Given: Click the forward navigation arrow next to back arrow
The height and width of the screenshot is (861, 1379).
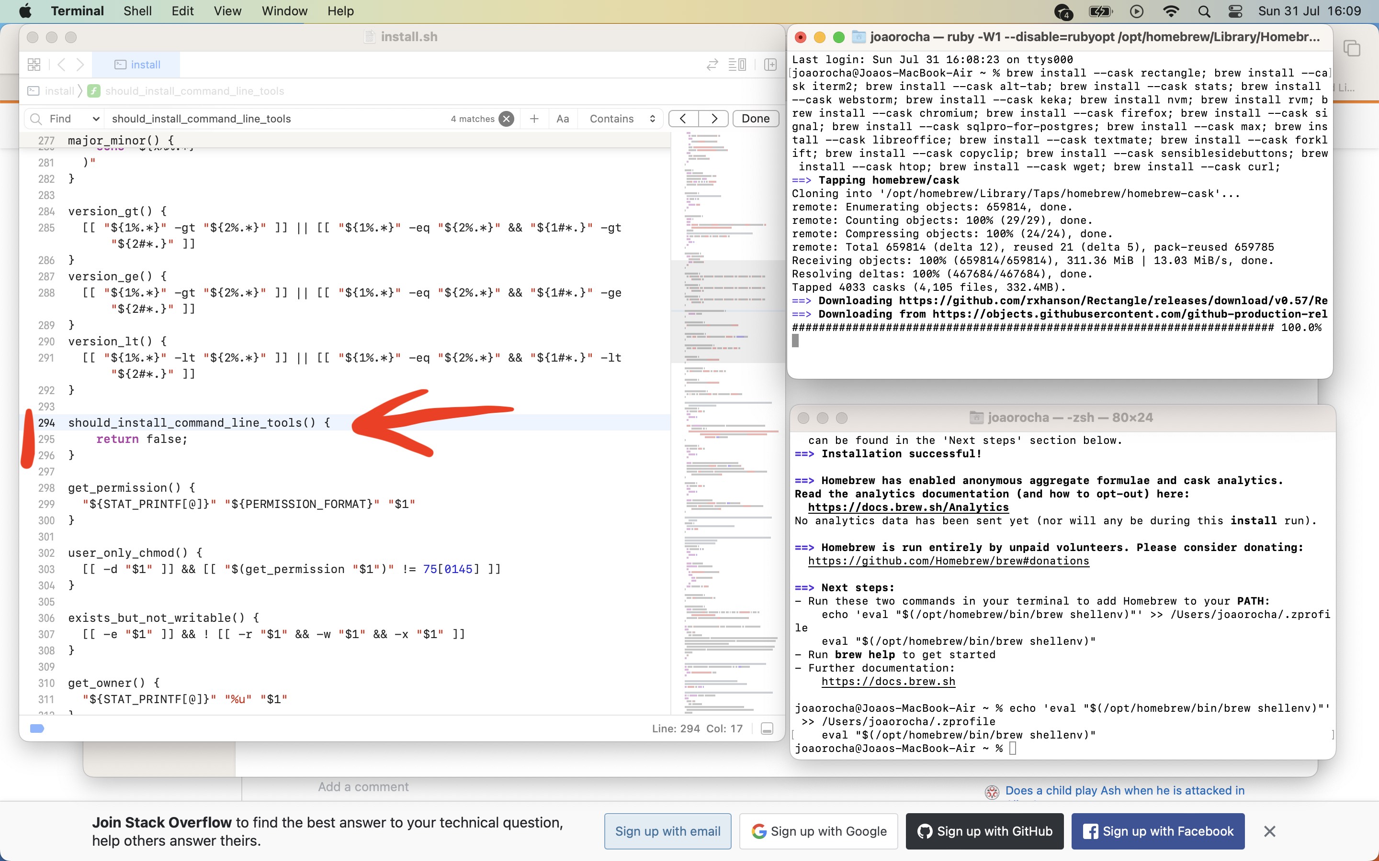Looking at the screenshot, I should tap(81, 65).
